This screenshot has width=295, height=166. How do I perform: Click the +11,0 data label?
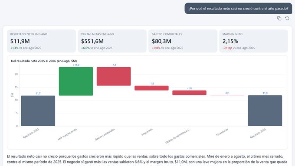pyautogui.click(x=76, y=65)
